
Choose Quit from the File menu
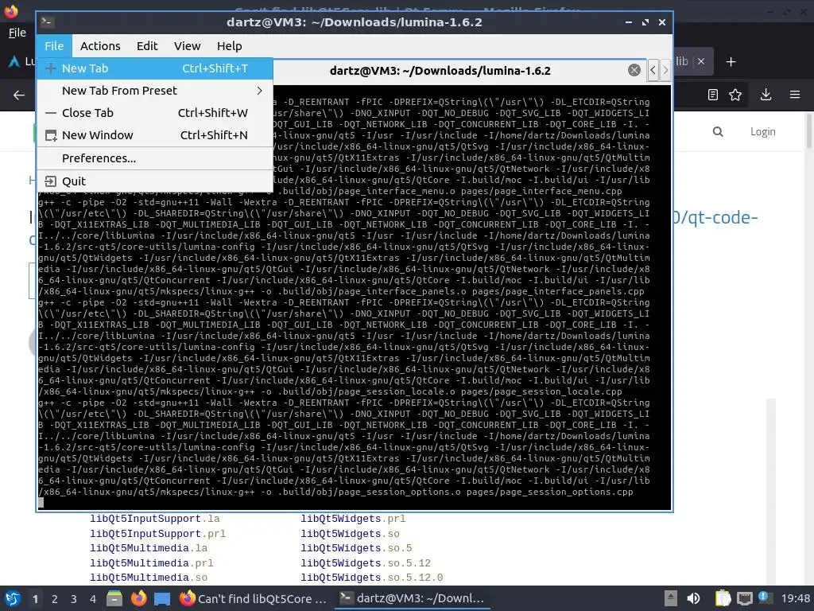pos(155,181)
